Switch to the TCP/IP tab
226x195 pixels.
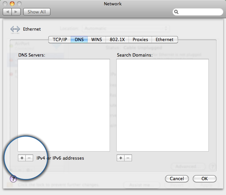pyautogui.click(x=60, y=39)
